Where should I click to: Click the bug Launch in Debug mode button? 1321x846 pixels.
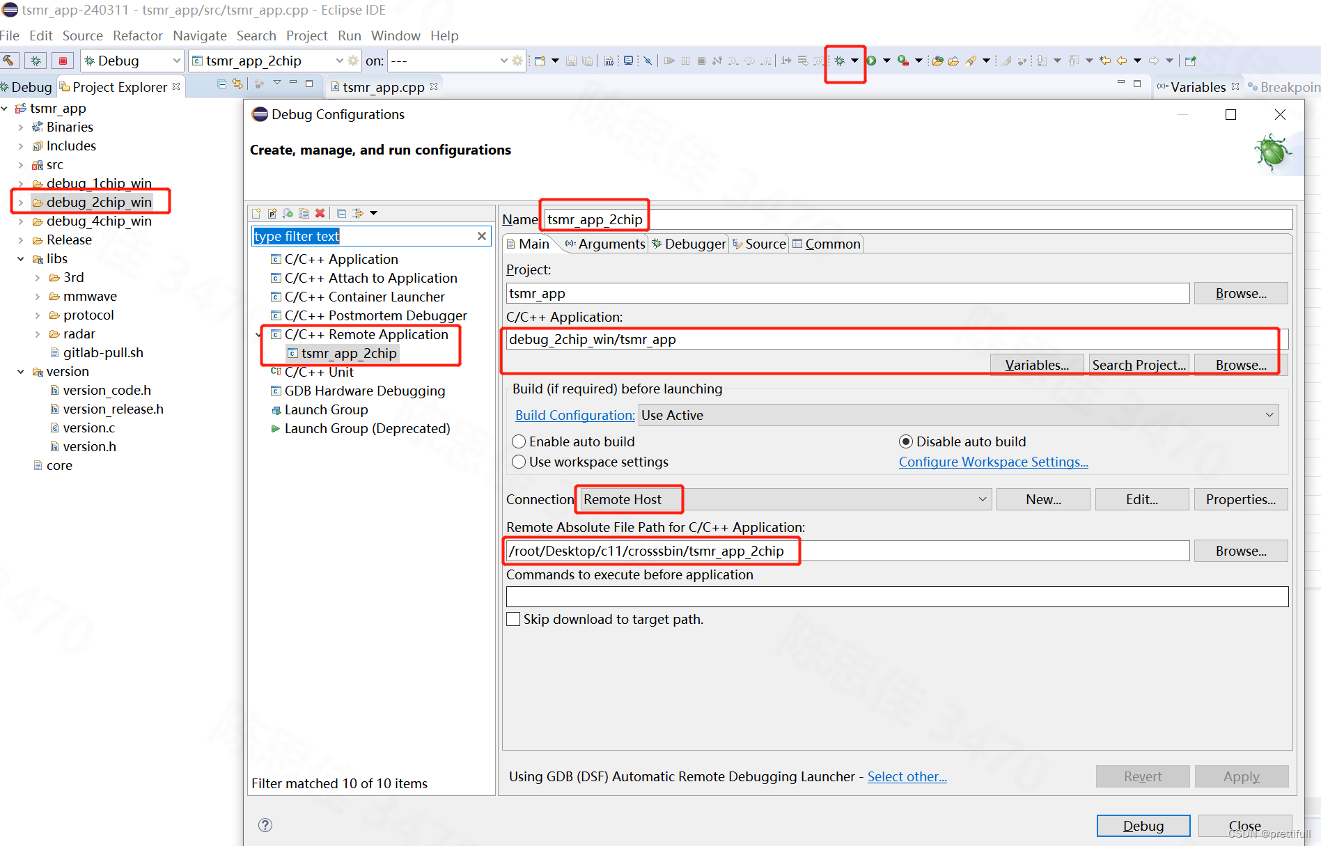(x=36, y=61)
